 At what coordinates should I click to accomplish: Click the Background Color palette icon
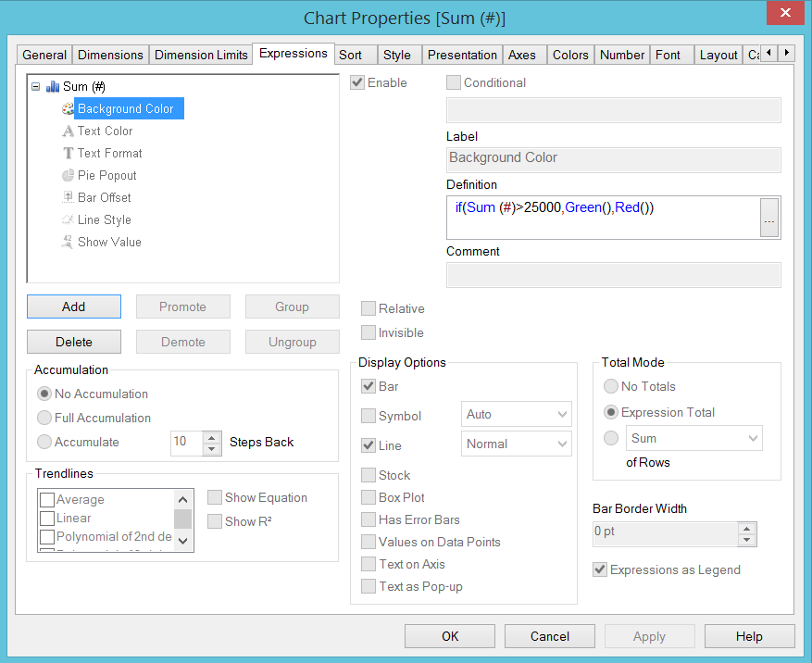pyautogui.click(x=68, y=108)
